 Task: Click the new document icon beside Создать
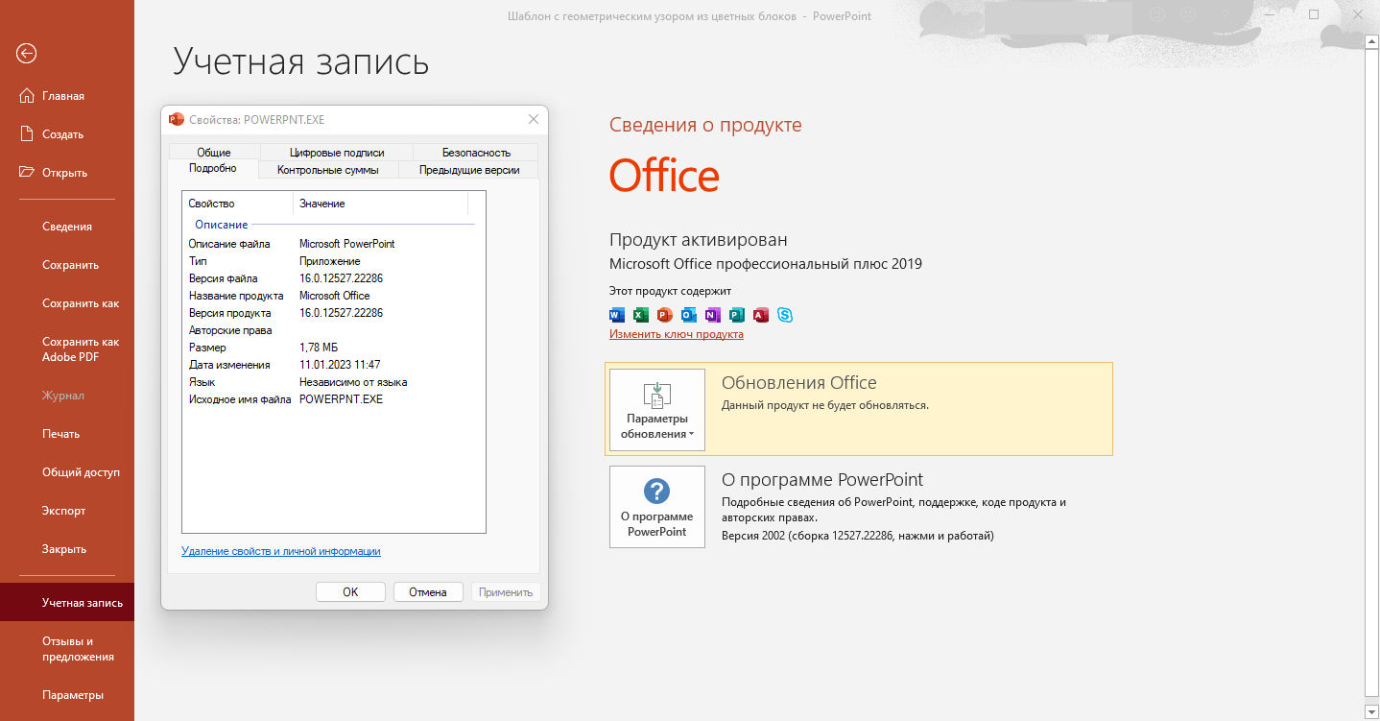click(27, 134)
